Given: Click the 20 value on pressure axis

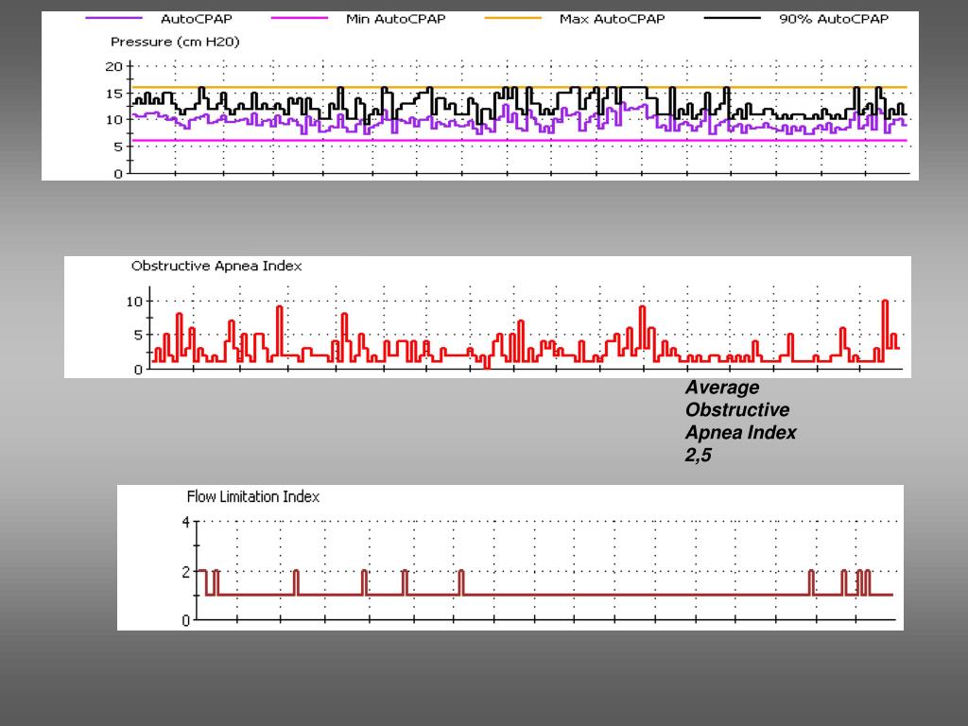Looking at the screenshot, I should pos(114,67).
